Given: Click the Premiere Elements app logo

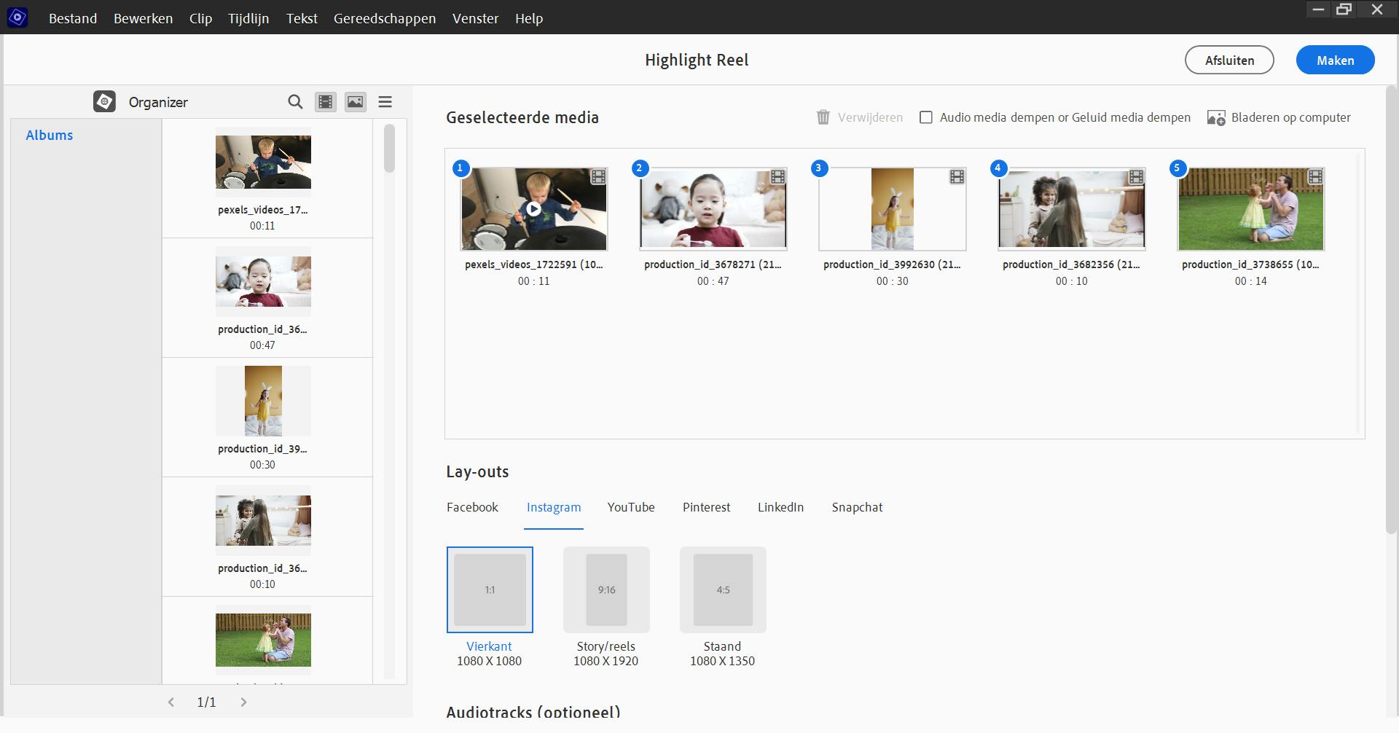Looking at the screenshot, I should point(17,17).
